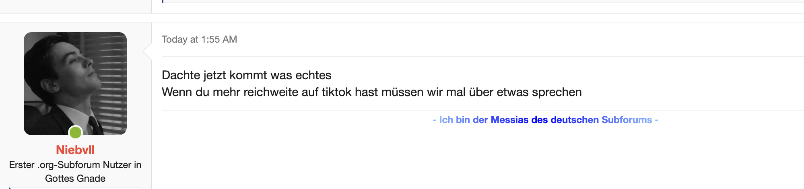Click the line Dachte jetzt kommt was echtes
804x189 pixels.
coord(246,75)
